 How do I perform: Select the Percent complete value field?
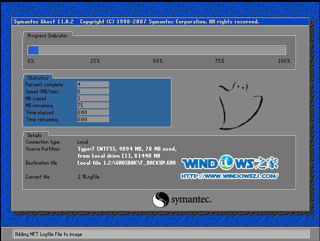[93, 85]
